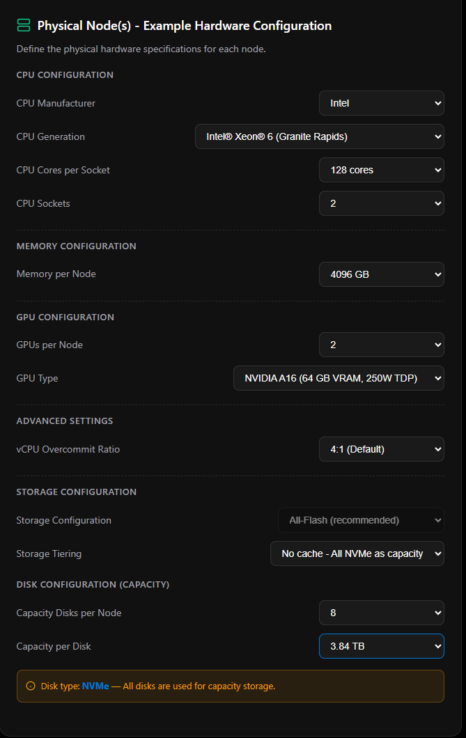
Task: Click the 'Define the physical hardware specifications' description
Action: (x=141, y=49)
